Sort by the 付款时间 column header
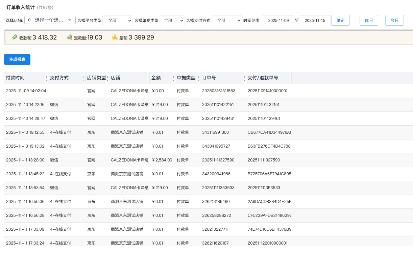Viewport: 413px width, 253px height. (16, 78)
